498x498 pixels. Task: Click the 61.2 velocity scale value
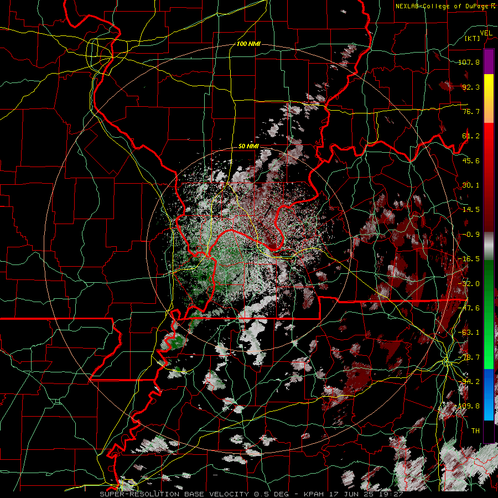pyautogui.click(x=471, y=136)
